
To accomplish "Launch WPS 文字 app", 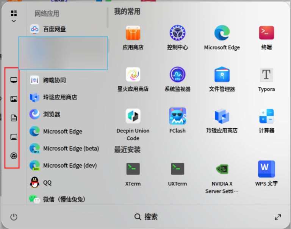I will 266,174.
